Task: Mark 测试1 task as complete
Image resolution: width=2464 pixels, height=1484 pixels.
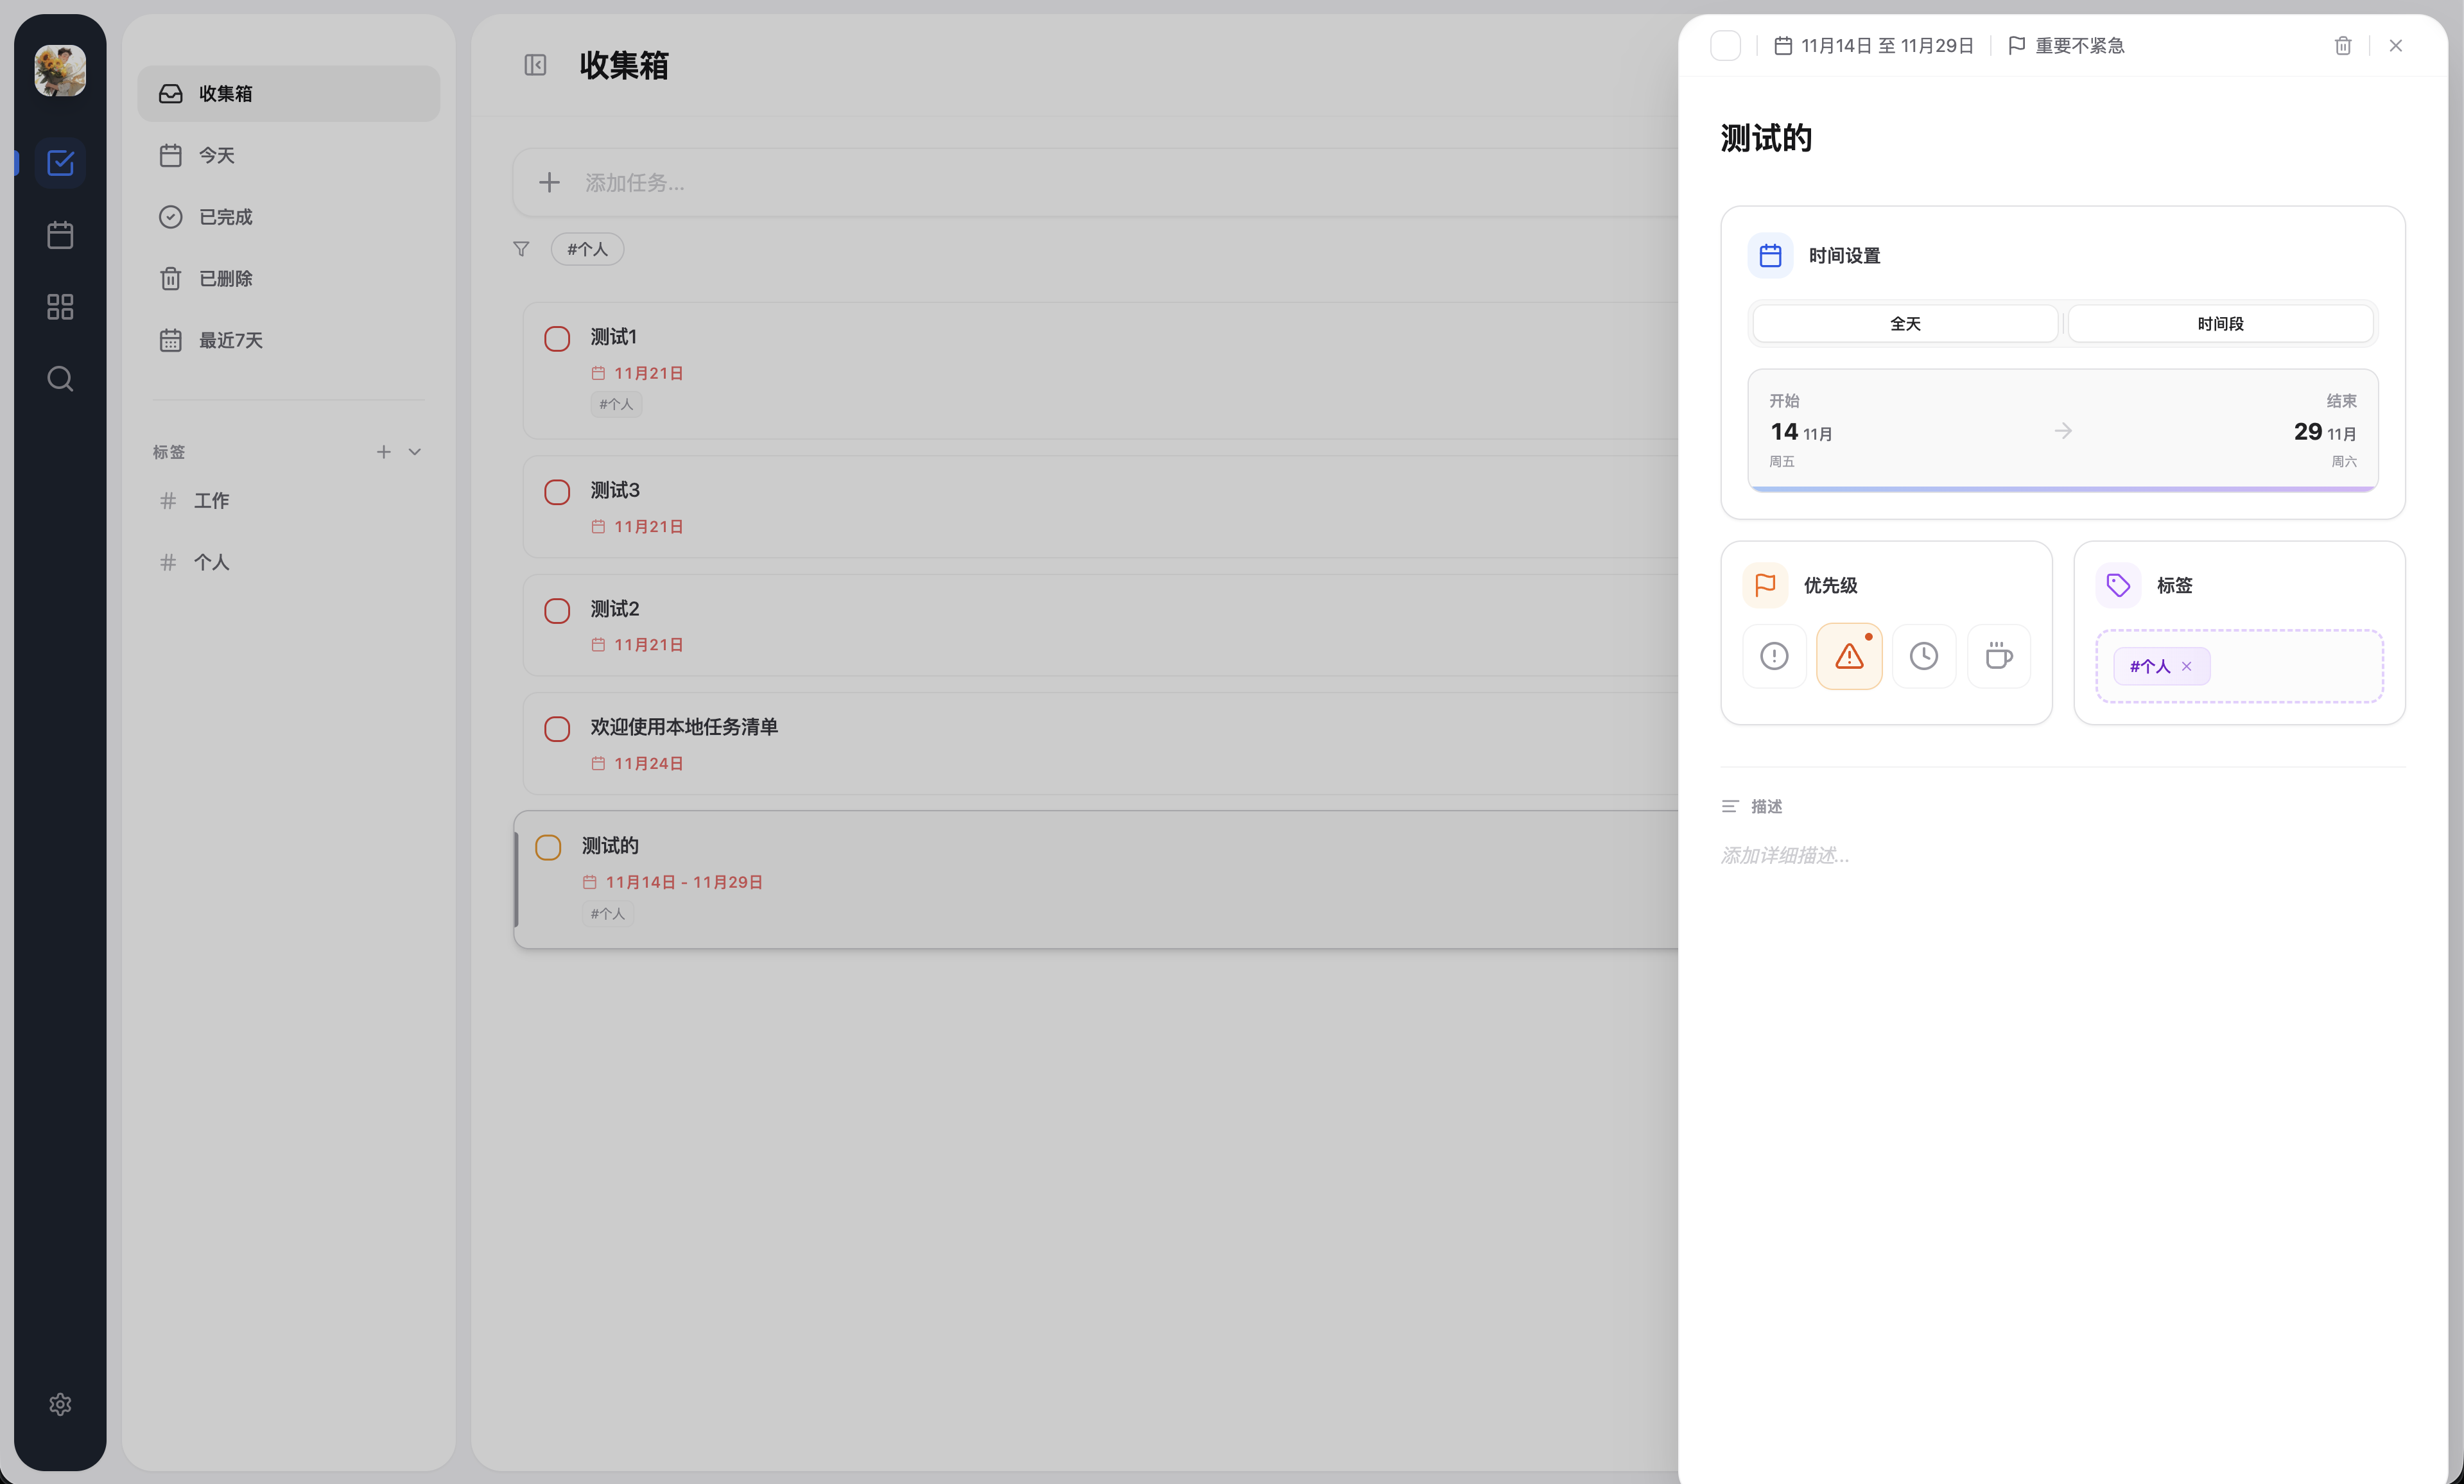Action: [557, 338]
